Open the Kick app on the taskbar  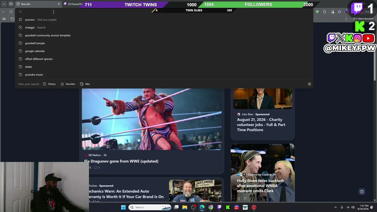228,207
